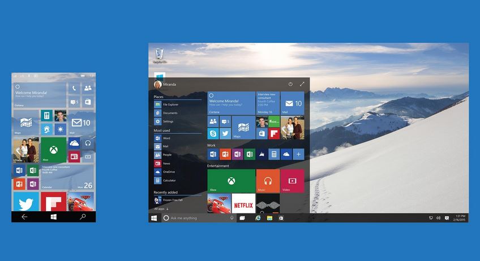Open the Recycle Bin on the desktop
This screenshot has width=480, height=261.
160,55
